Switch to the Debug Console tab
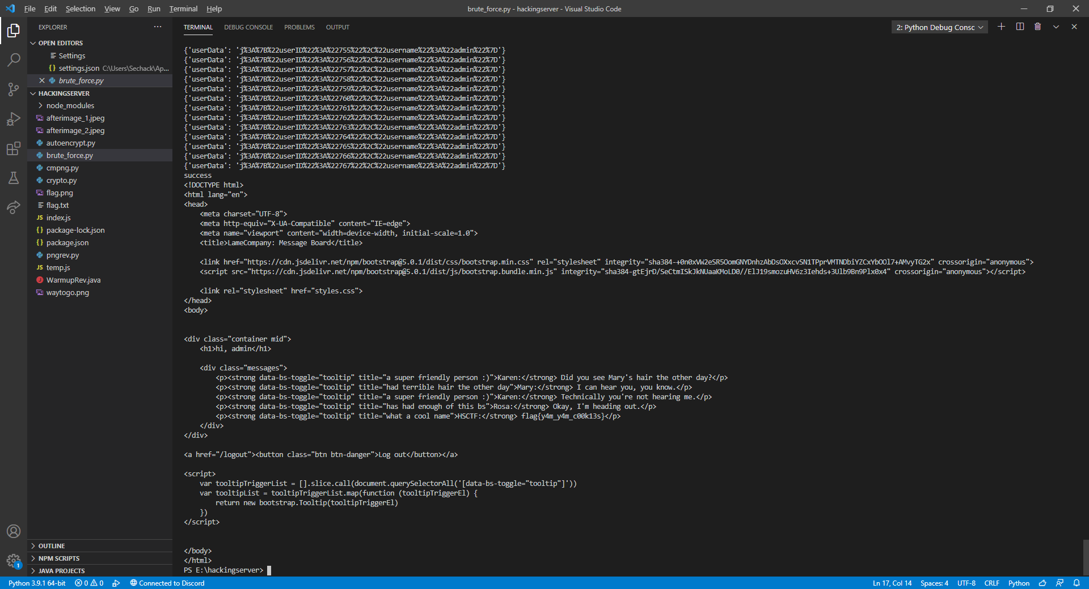The height and width of the screenshot is (589, 1089). pos(248,27)
